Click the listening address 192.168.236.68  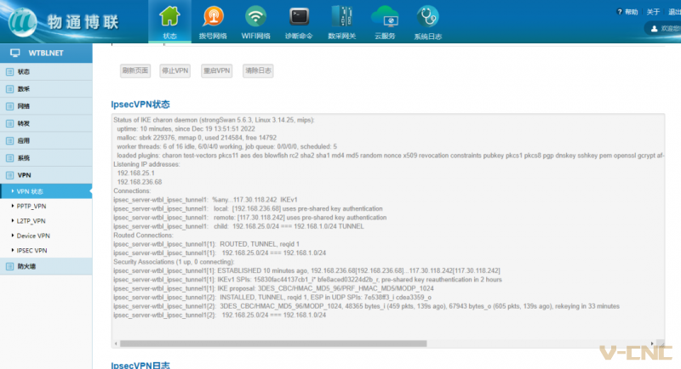tap(140, 182)
